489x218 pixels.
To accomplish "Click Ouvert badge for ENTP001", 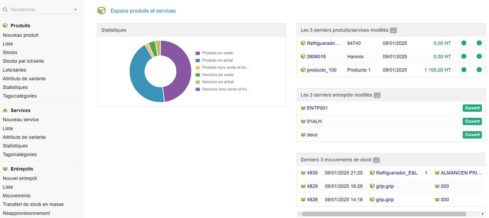I will (x=472, y=108).
